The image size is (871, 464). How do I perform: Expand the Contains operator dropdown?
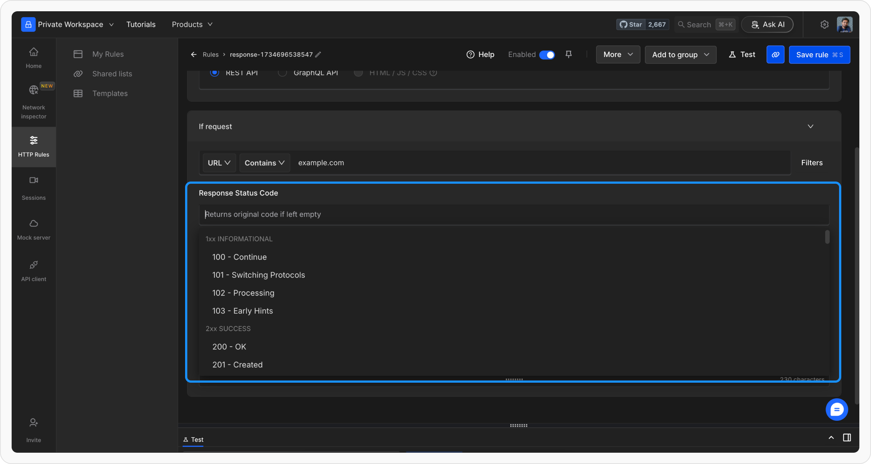tap(264, 163)
